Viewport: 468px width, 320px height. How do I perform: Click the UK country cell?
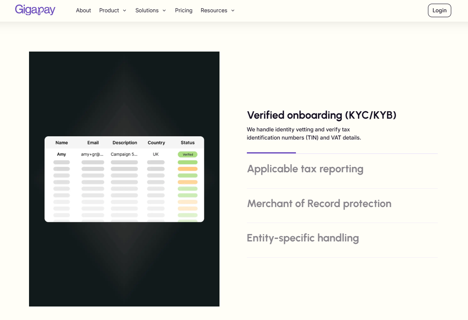click(156, 154)
